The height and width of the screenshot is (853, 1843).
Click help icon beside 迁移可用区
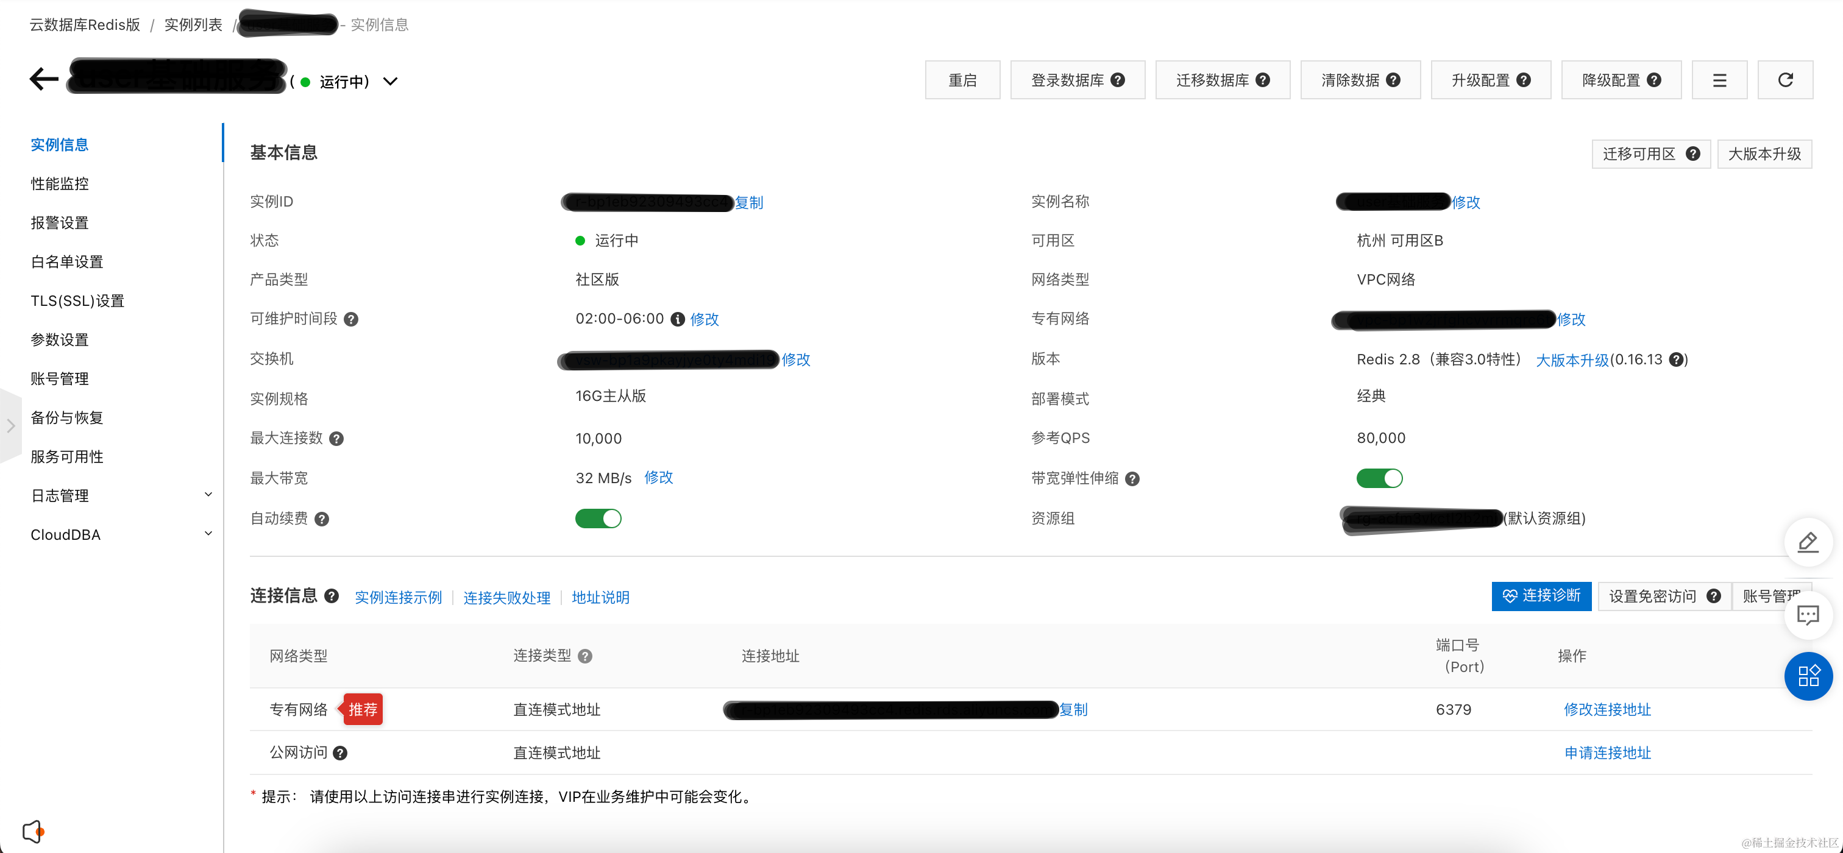point(1692,154)
